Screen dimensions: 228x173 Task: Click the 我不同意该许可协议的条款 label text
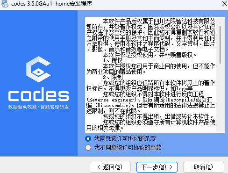tap(128, 147)
